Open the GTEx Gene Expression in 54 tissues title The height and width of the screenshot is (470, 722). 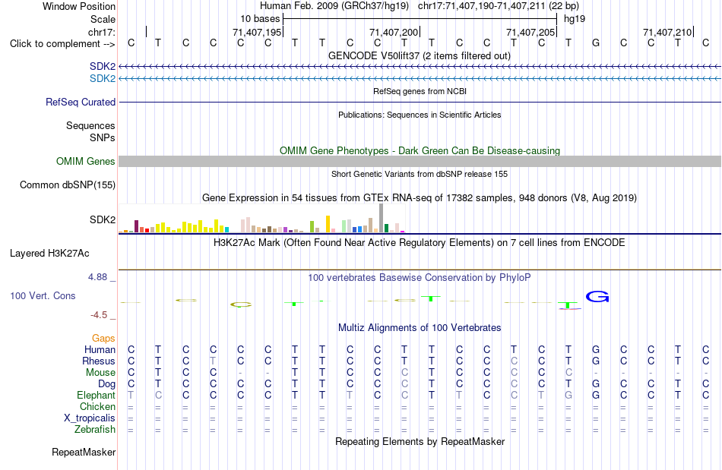click(x=420, y=197)
